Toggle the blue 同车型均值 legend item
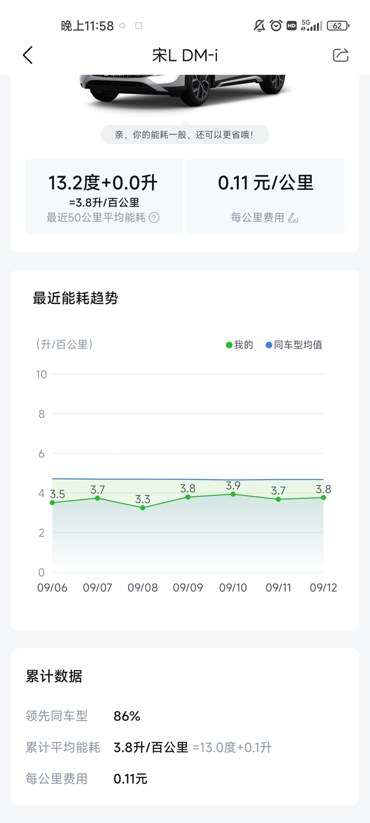 click(294, 345)
